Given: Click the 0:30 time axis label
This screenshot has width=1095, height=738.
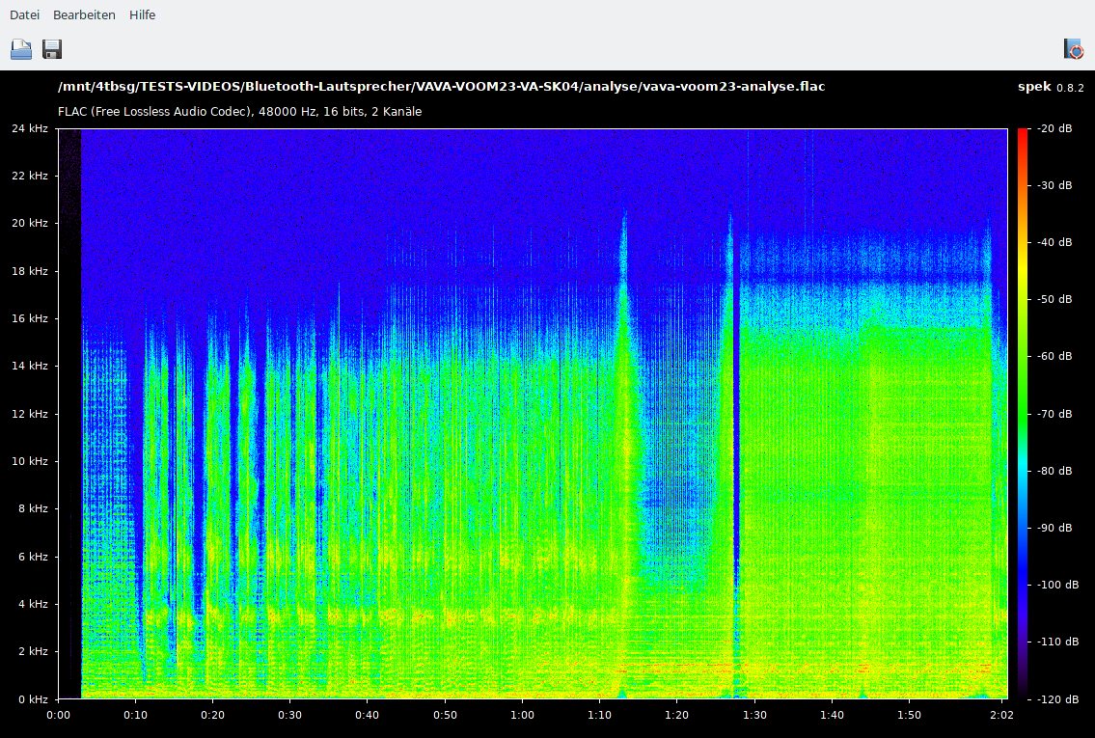Looking at the screenshot, I should click(289, 715).
